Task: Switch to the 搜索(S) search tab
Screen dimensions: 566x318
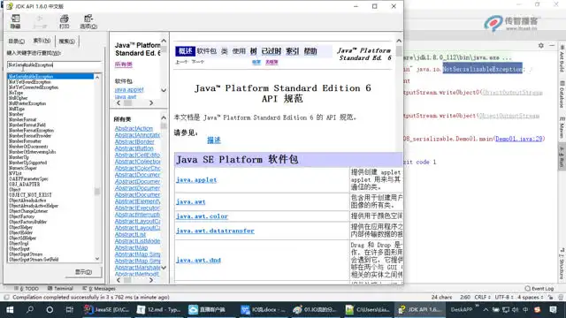Action: coord(67,42)
